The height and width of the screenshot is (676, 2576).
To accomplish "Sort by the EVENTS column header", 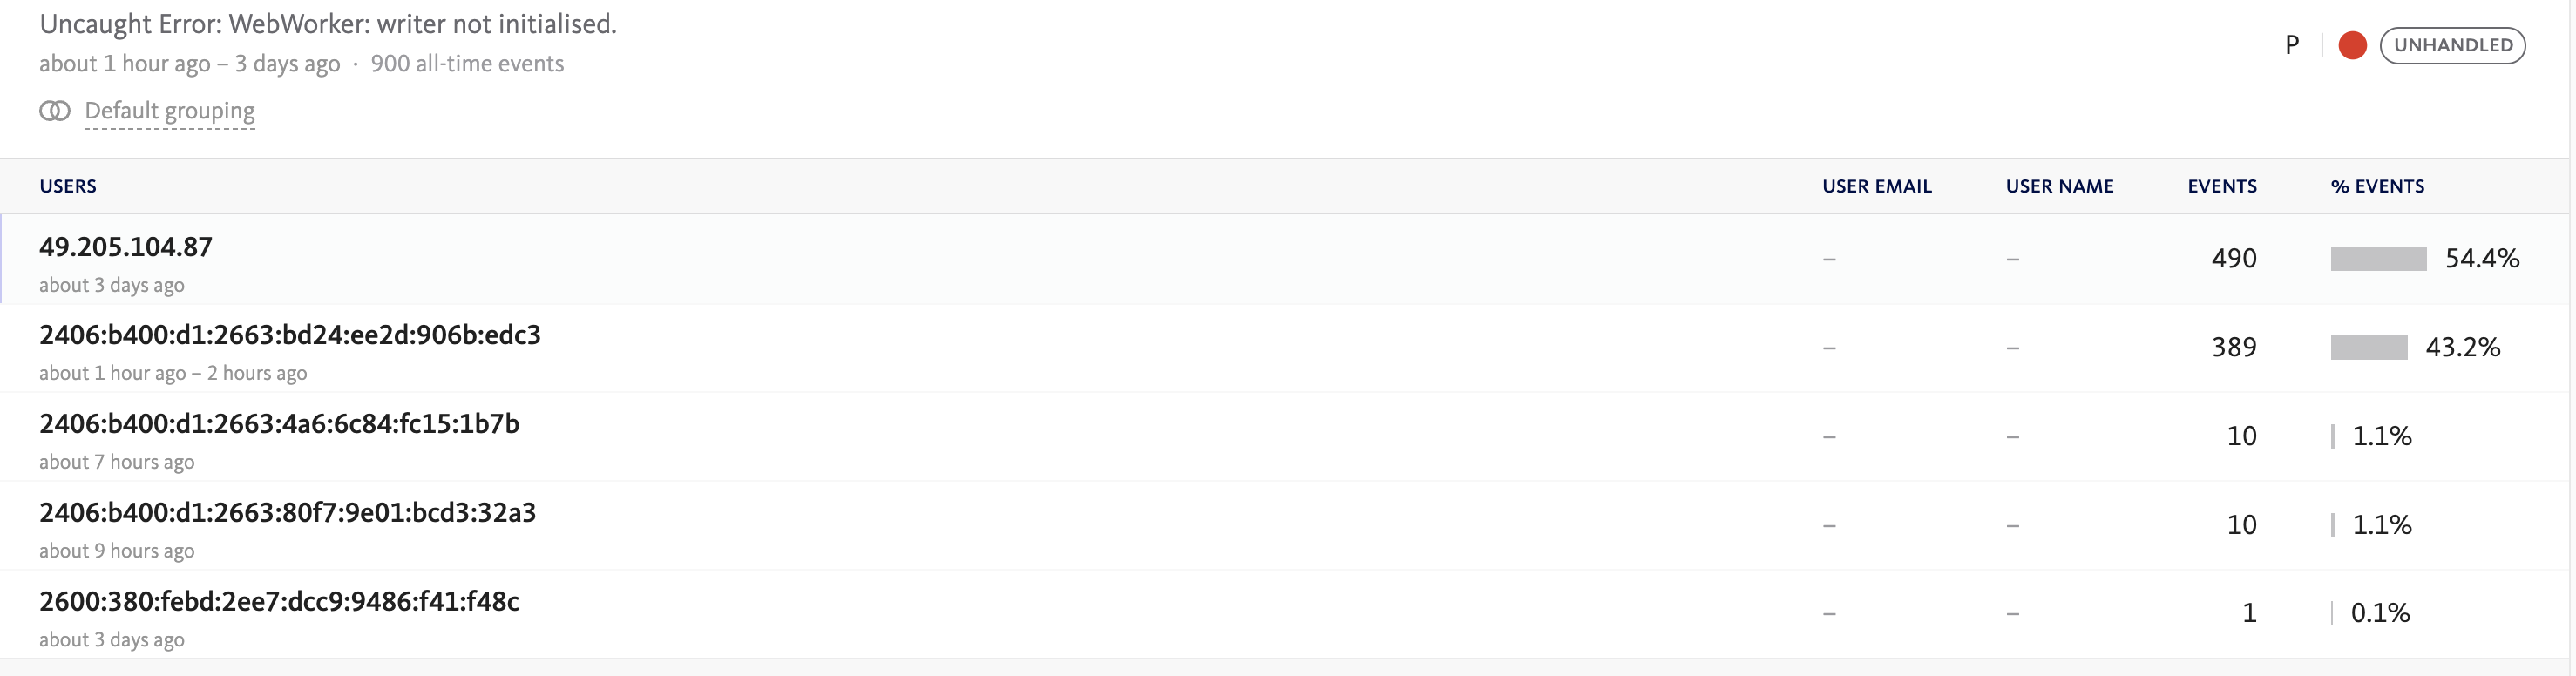I will [x=2220, y=186].
